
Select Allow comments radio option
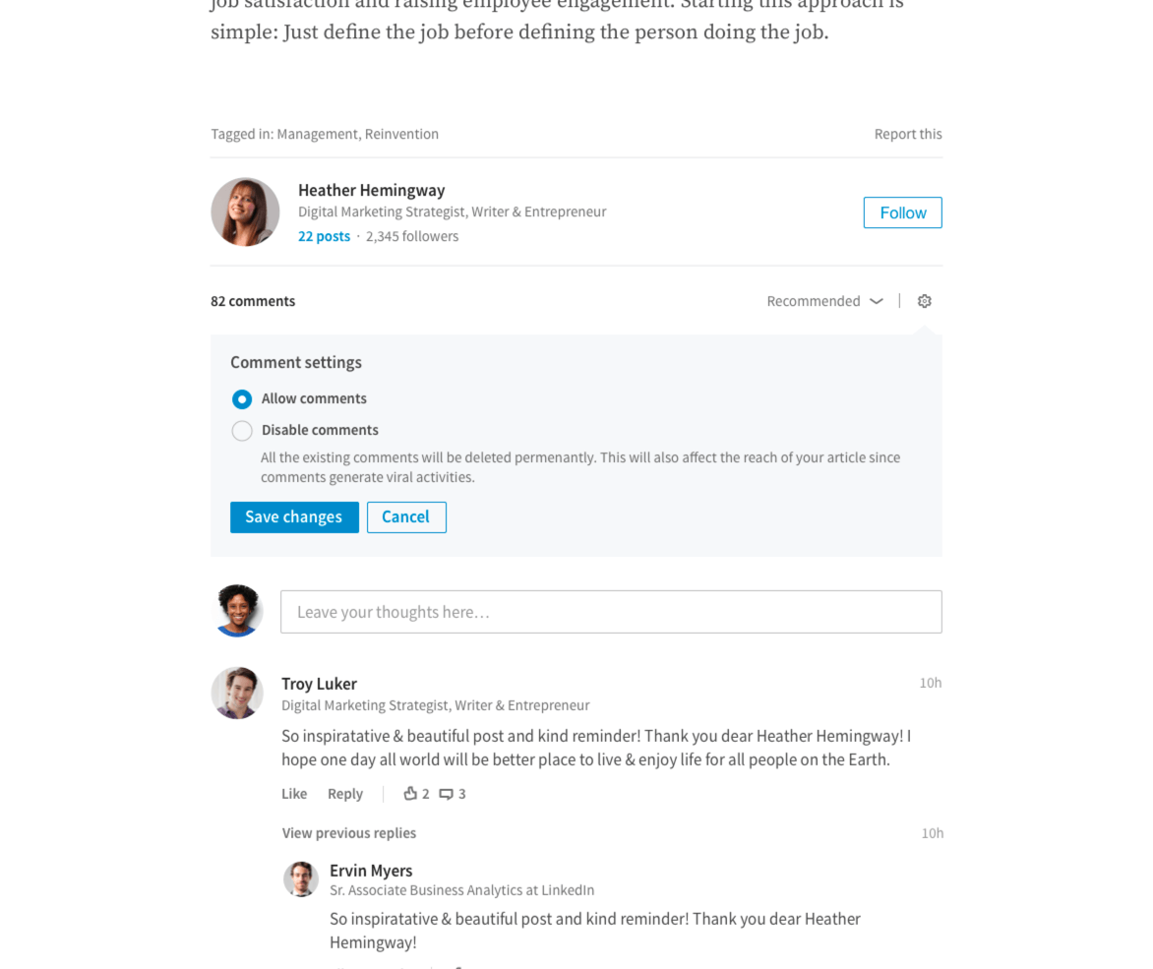pos(241,398)
